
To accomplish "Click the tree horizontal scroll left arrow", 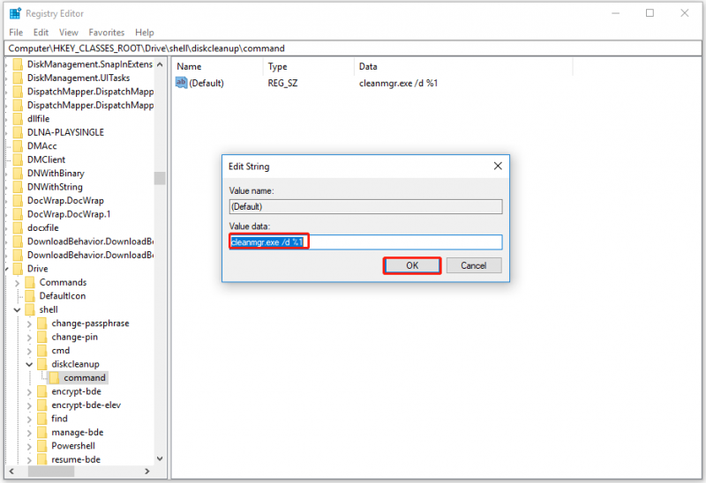I will click(11, 472).
